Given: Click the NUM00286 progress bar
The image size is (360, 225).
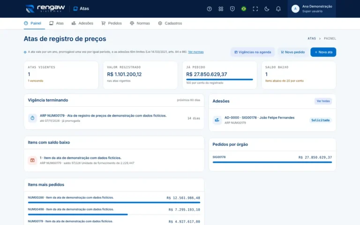Looking at the screenshot, I should coord(114,202).
